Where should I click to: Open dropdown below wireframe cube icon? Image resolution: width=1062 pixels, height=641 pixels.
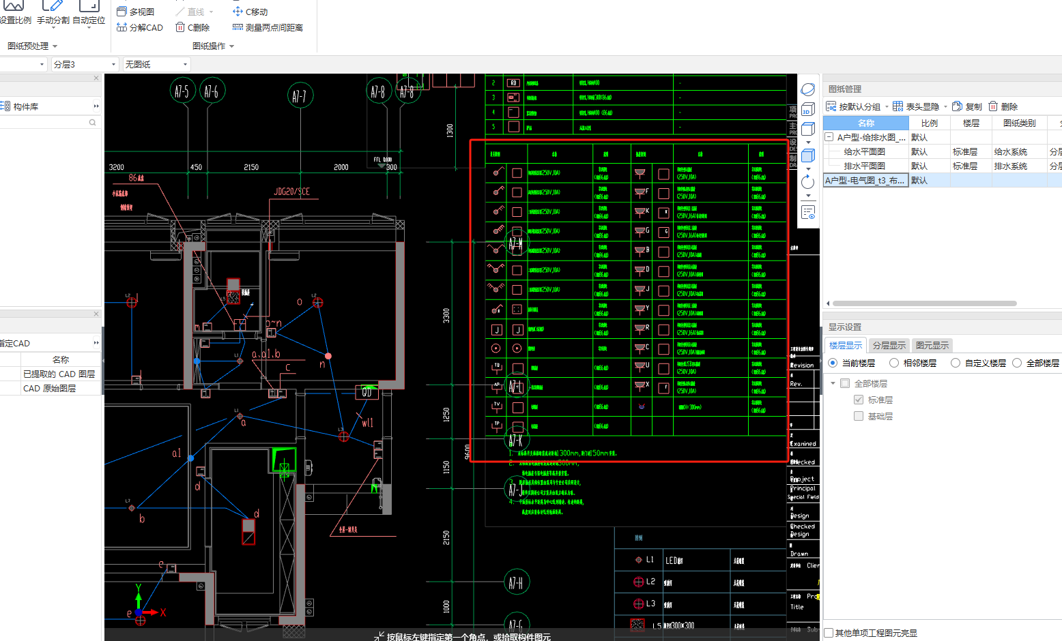[x=808, y=142]
